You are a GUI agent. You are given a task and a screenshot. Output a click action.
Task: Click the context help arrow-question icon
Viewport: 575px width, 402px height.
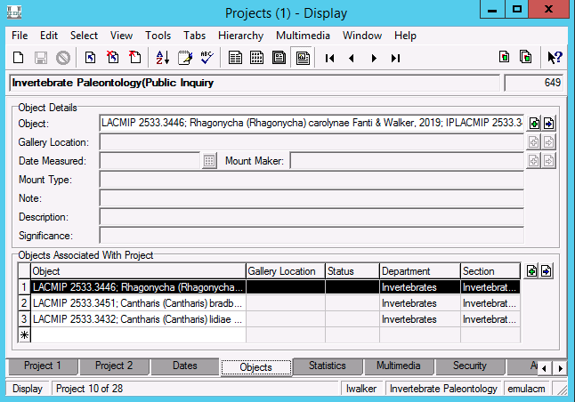point(555,58)
